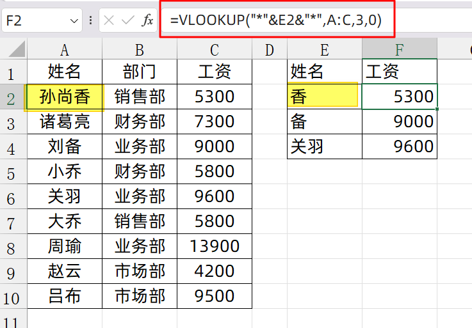Click salary cell 13900
Image resolution: width=472 pixels, height=328 pixels.
(215, 247)
